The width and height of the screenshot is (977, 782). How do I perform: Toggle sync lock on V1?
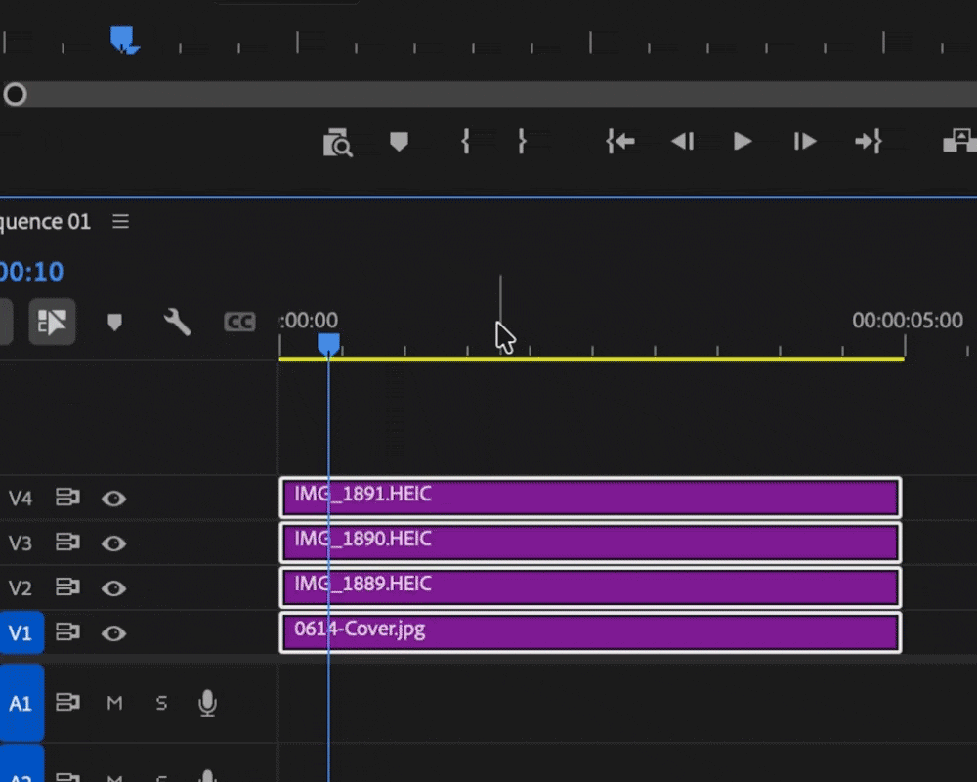tap(67, 631)
